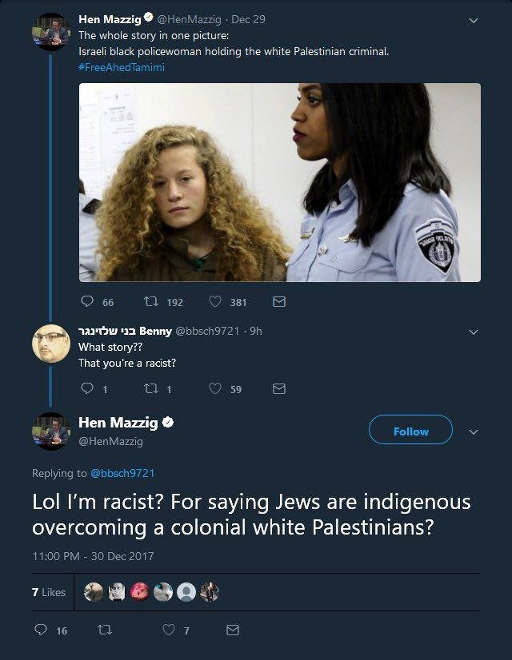Viewport: 512px width, 660px height.
Task: Open the attached photo in first tweet
Action: [279, 182]
